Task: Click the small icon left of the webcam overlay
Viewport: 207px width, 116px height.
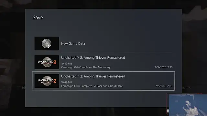Action: click(168, 111)
